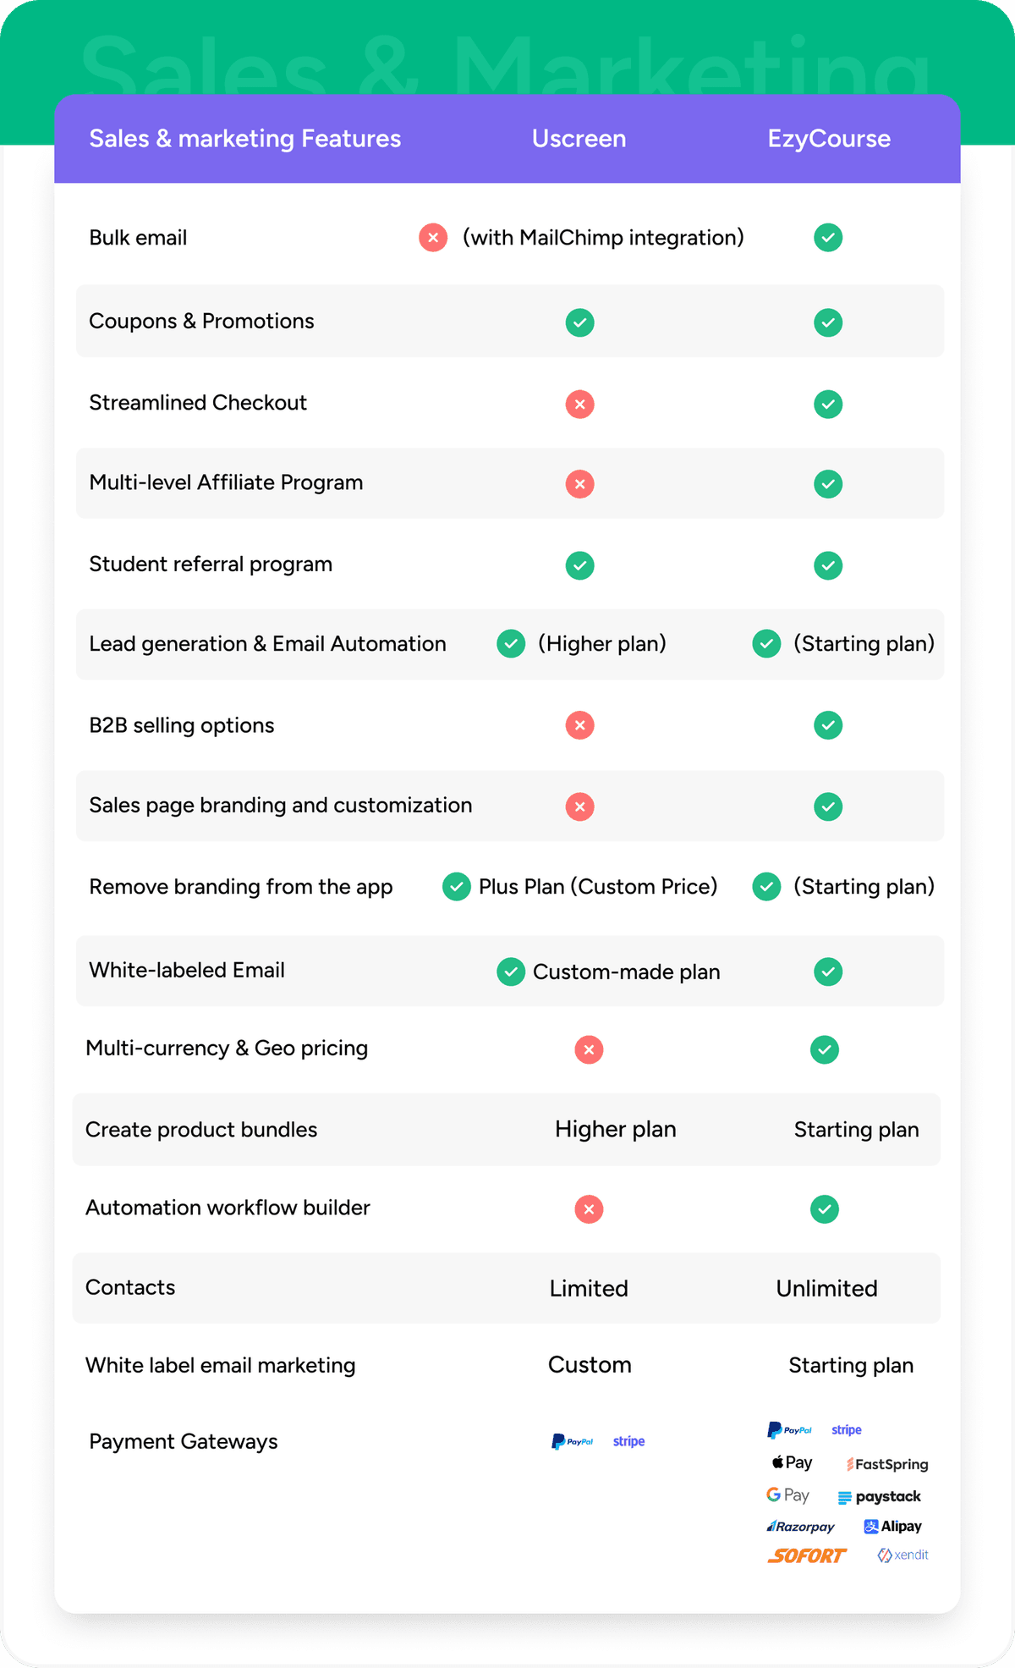Click the Apple Pay logo
The image size is (1015, 1668).
pyautogui.click(x=792, y=1462)
